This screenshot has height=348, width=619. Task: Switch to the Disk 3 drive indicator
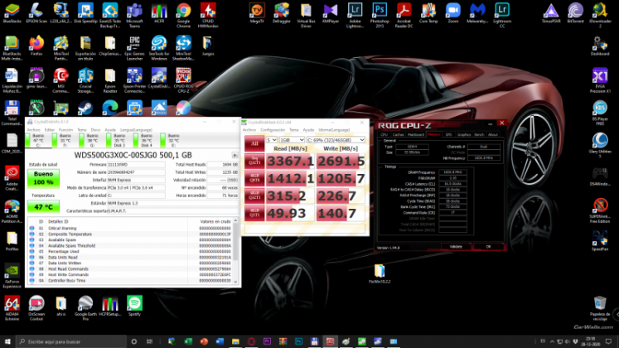coord(118,142)
